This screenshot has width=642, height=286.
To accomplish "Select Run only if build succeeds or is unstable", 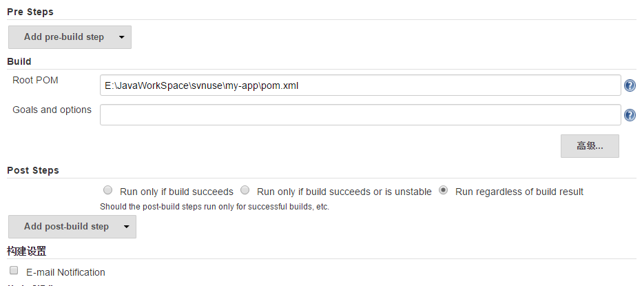I will [x=245, y=190].
